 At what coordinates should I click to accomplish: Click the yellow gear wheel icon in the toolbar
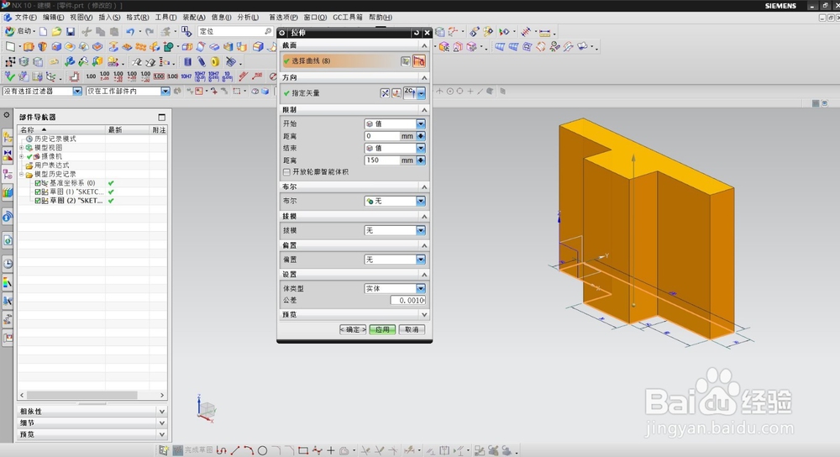(215, 61)
